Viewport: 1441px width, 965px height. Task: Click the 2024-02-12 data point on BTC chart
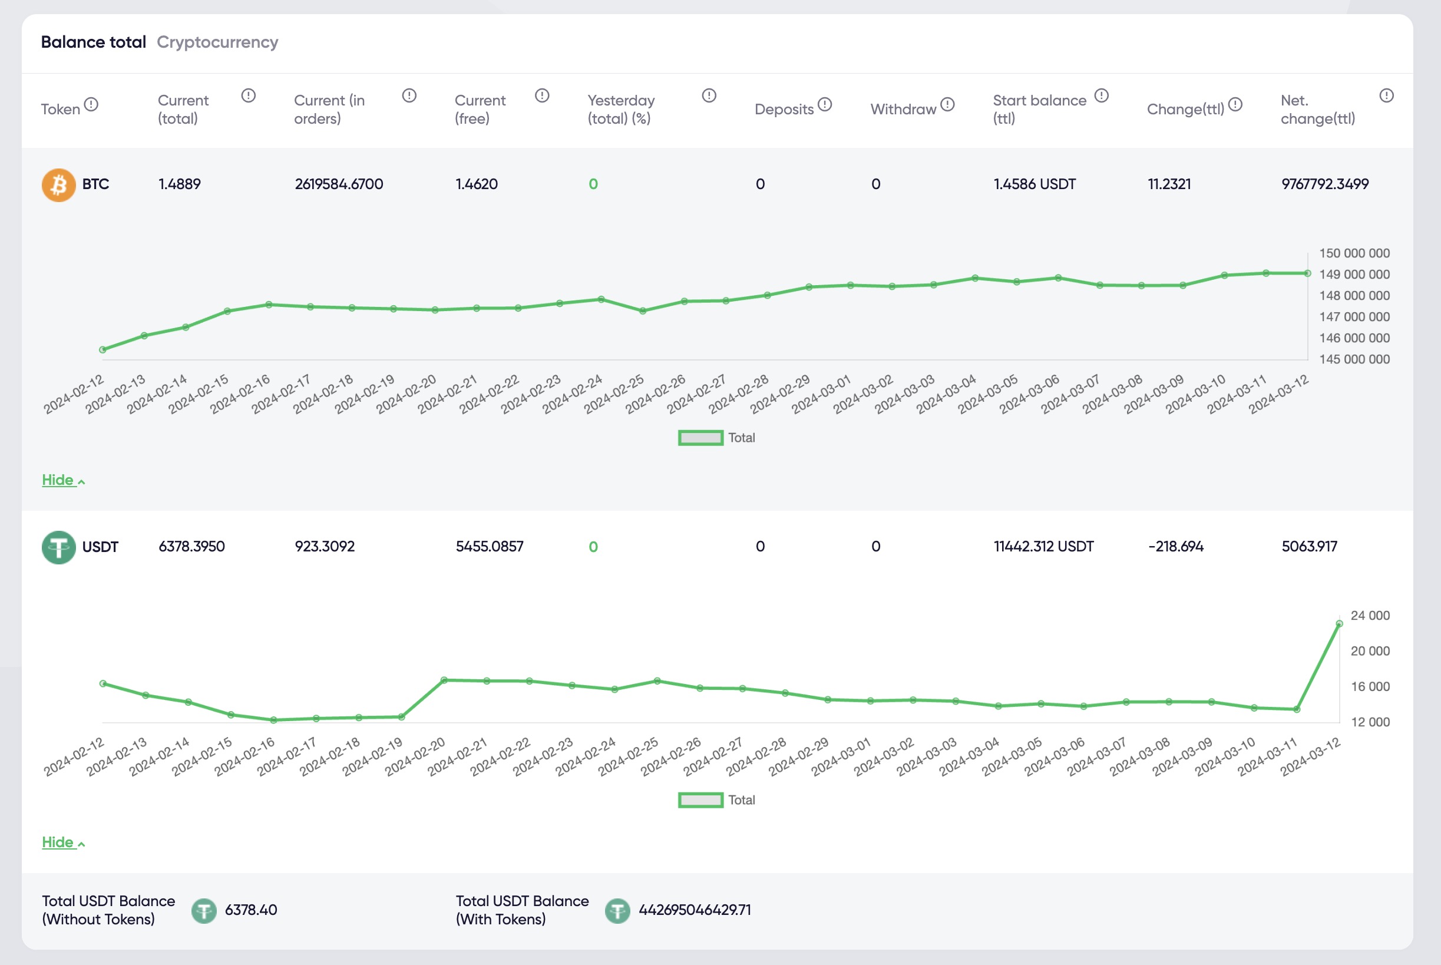pos(103,349)
